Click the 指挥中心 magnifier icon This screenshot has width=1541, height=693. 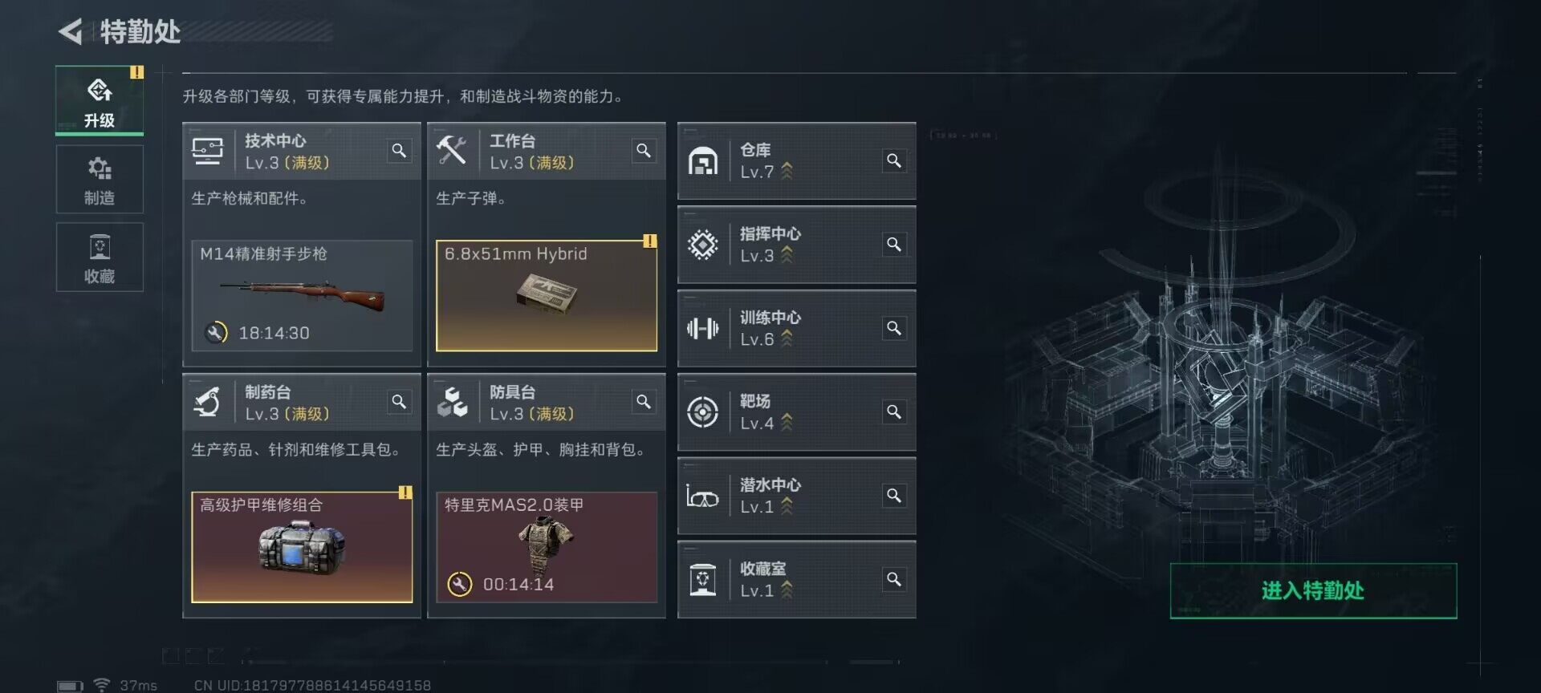(x=894, y=245)
